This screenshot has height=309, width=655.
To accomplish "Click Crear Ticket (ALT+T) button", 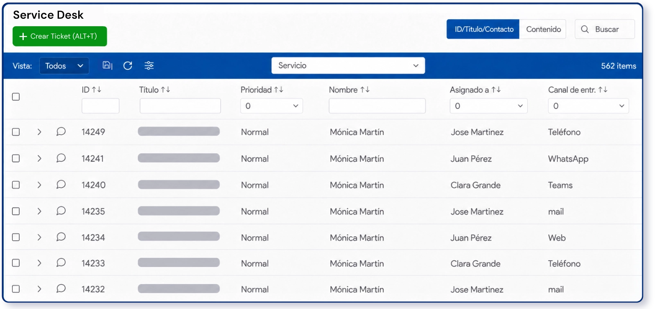I will click(60, 36).
